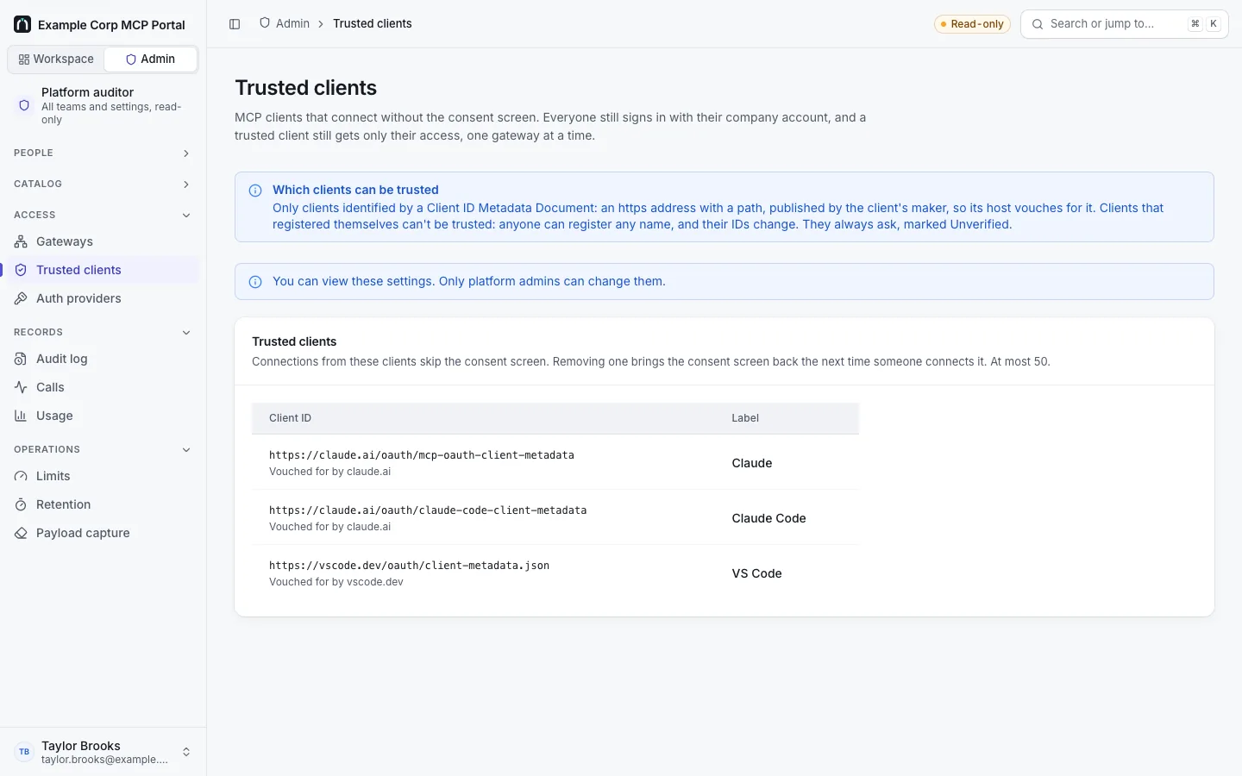Click the shield icon beside Admin breadcrumb
The width and height of the screenshot is (1242, 776).
pos(265,23)
